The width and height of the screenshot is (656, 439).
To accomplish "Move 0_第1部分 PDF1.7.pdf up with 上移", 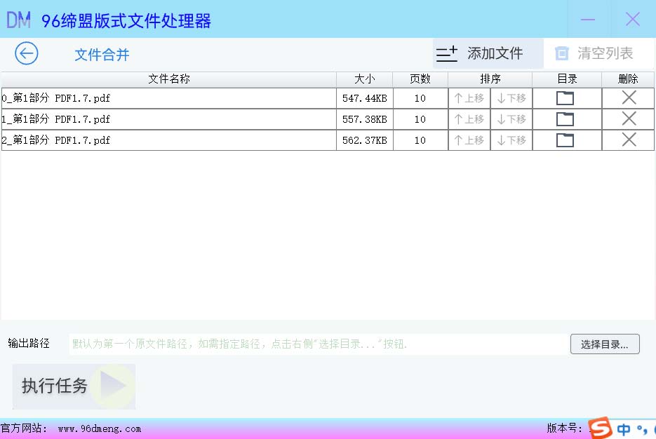I will (x=469, y=98).
